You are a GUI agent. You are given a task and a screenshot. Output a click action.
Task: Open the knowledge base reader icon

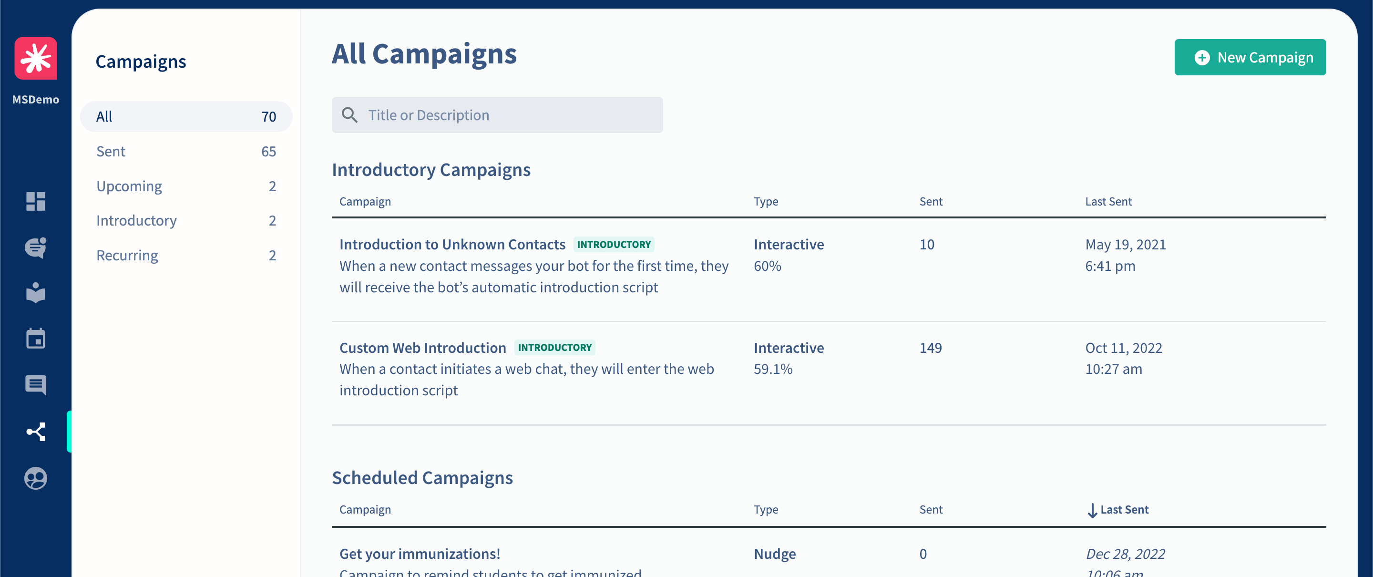(36, 293)
